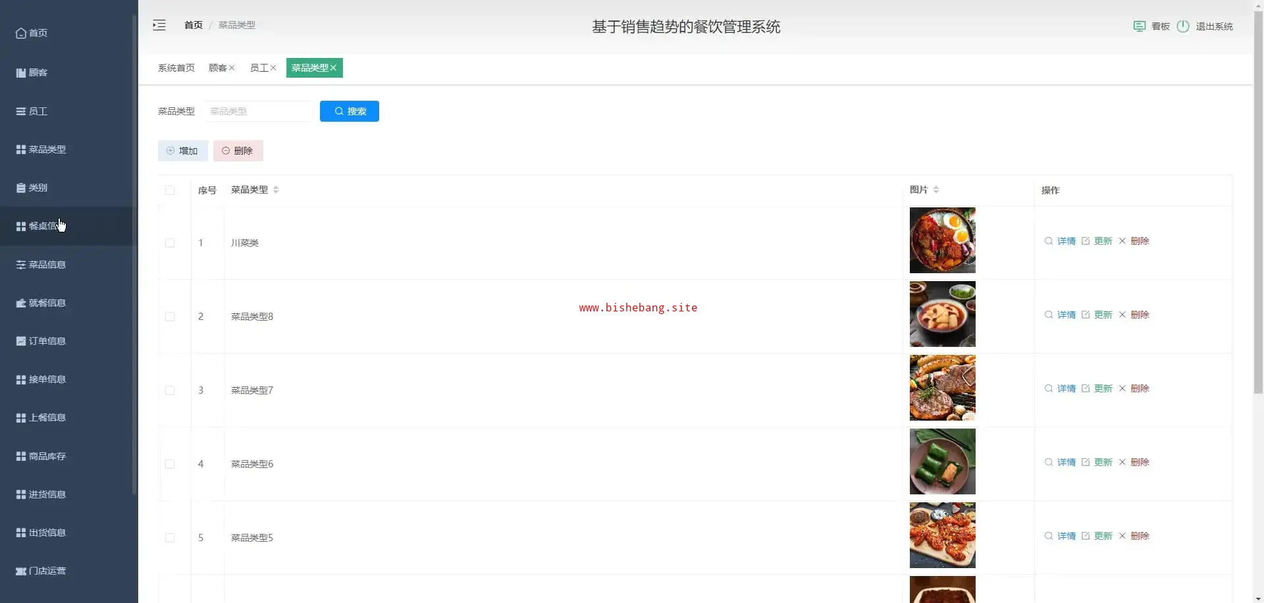Image resolution: width=1264 pixels, height=603 pixels.
Task: Check the row checkbox for 川菜类
Action: point(170,243)
